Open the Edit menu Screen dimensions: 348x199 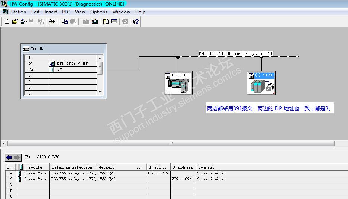[35, 12]
